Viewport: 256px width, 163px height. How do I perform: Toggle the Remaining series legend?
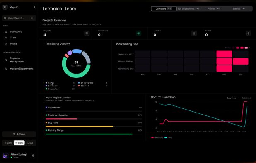pos(157,138)
